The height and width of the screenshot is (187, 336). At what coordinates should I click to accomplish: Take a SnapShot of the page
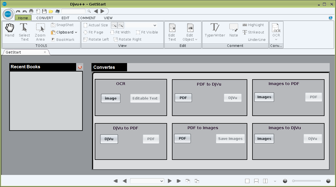pos(62,25)
